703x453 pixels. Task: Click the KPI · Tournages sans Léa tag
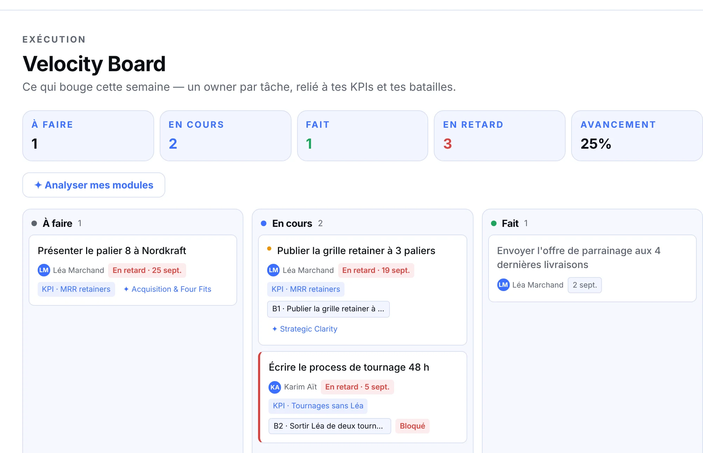318,406
